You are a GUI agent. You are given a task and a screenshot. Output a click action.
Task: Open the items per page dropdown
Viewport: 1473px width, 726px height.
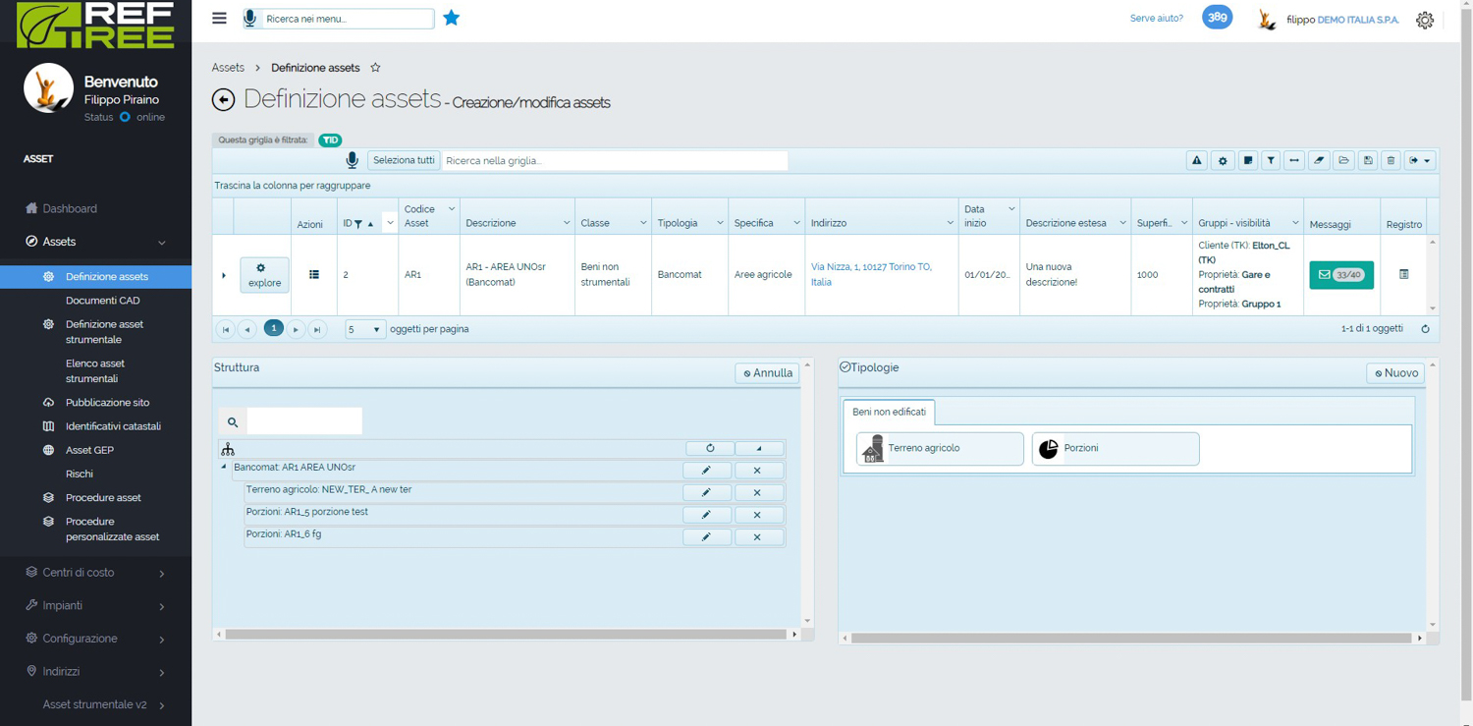point(365,330)
